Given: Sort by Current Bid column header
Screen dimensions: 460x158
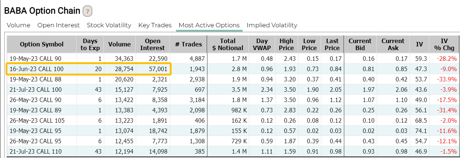Looking at the screenshot, I should tap(360, 44).
